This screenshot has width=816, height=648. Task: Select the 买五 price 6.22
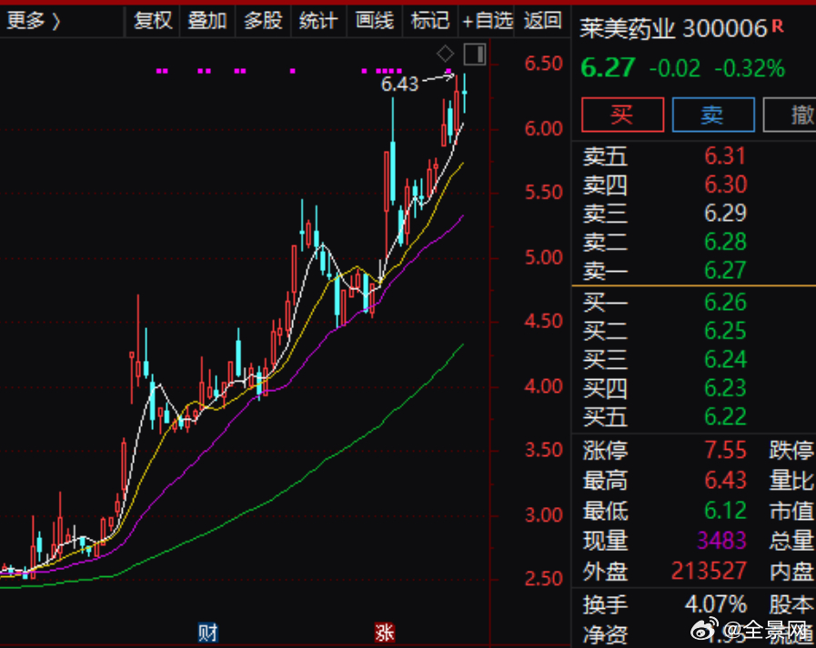(x=725, y=416)
